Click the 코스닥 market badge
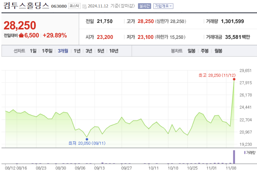 (x=74, y=6)
